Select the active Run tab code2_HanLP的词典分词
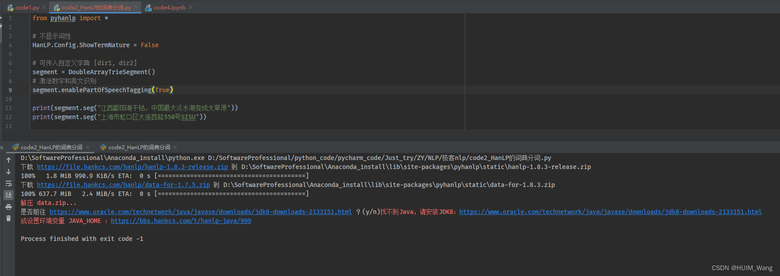The height and width of the screenshot is (276, 780). click(x=51, y=147)
